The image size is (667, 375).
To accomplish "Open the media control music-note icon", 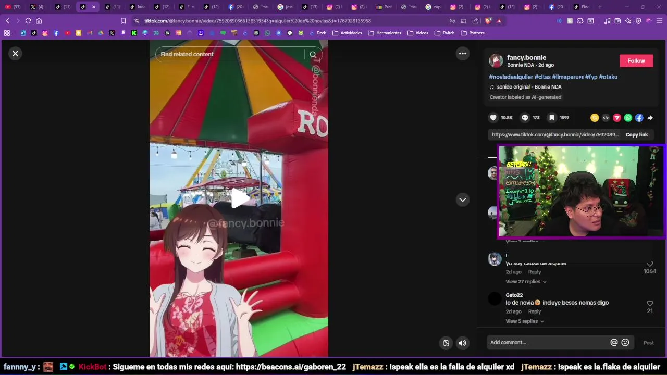I will (x=607, y=21).
